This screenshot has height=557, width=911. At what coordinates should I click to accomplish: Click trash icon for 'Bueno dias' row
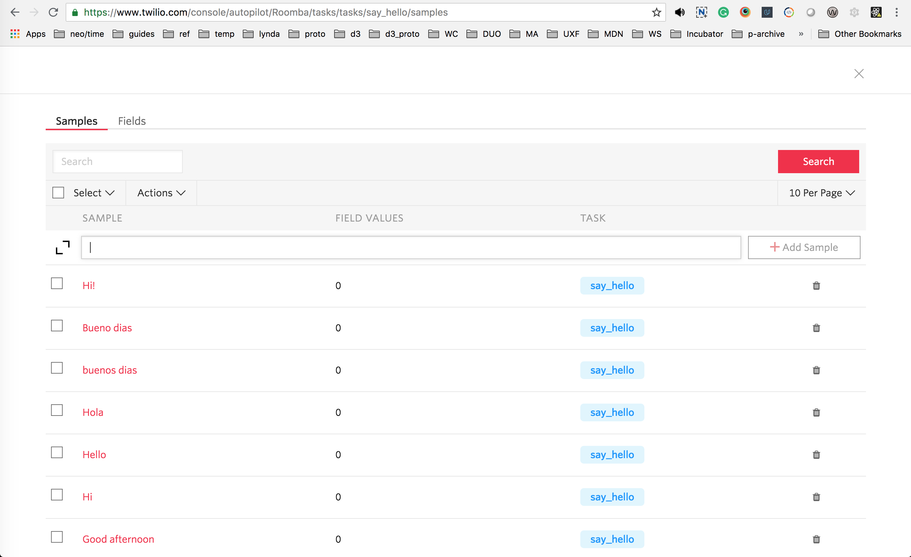(816, 328)
